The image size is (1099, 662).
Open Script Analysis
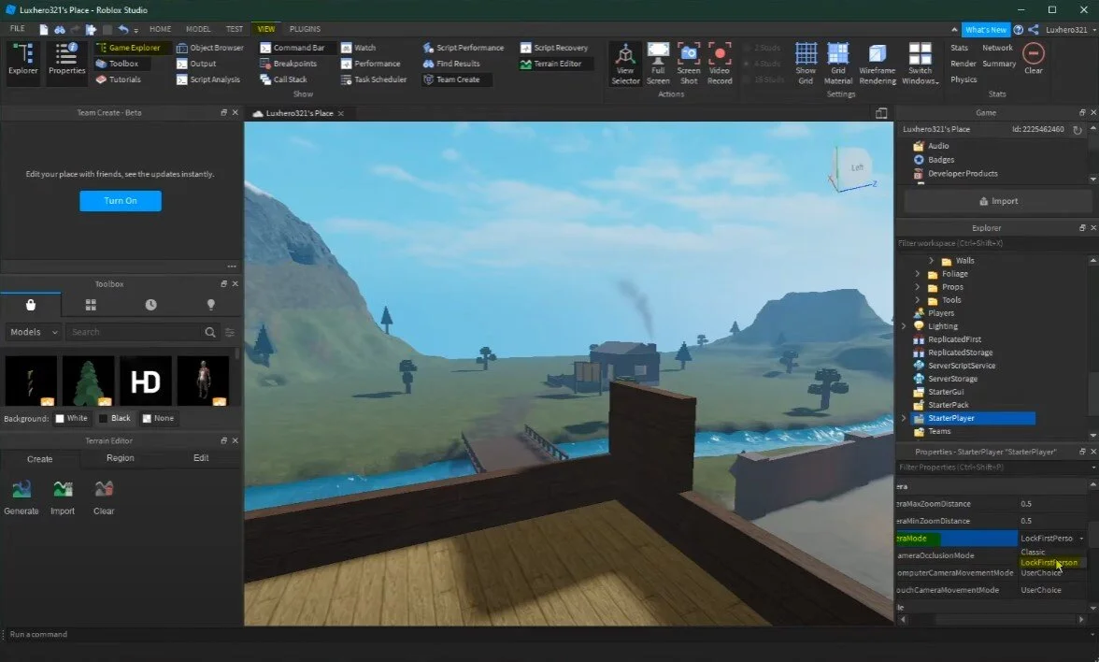pos(208,80)
